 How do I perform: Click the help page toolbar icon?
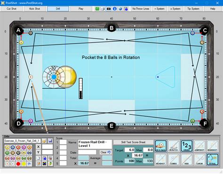click(126, 9)
